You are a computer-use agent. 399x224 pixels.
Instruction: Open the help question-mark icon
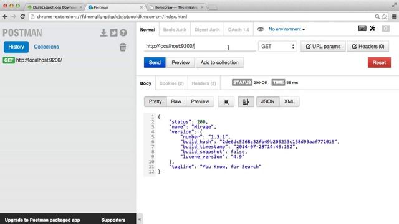(x=123, y=33)
